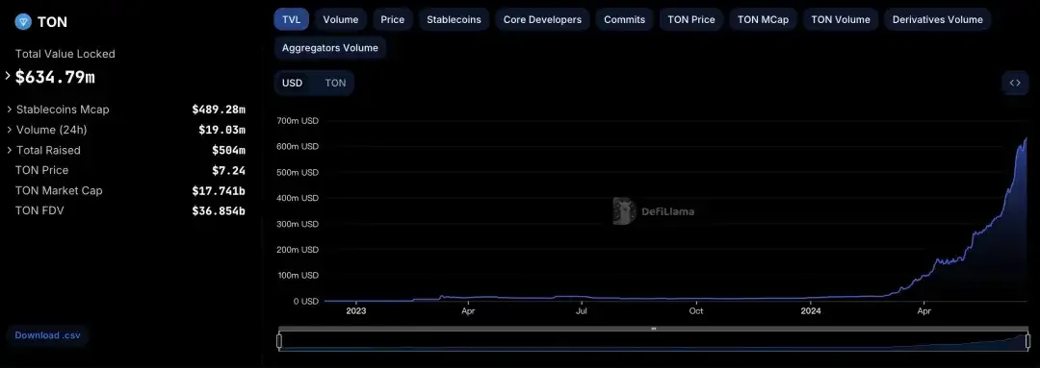The width and height of the screenshot is (1040, 368).
Task: Click the TON Price label
Action: [41, 170]
